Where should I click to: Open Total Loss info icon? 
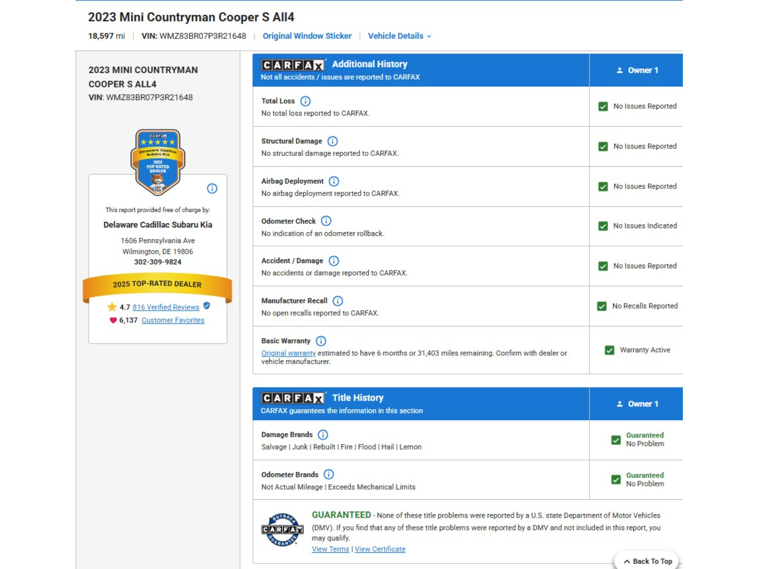pyautogui.click(x=305, y=101)
